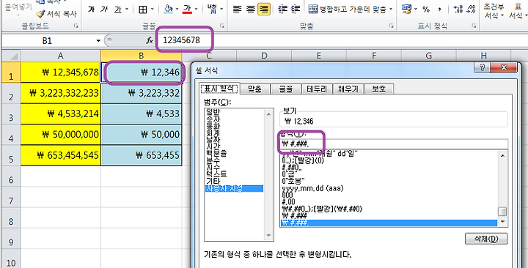Viewport: 528px width, 268px height.
Task: Open merge and center dropdown arrow
Action: [x=391, y=10]
